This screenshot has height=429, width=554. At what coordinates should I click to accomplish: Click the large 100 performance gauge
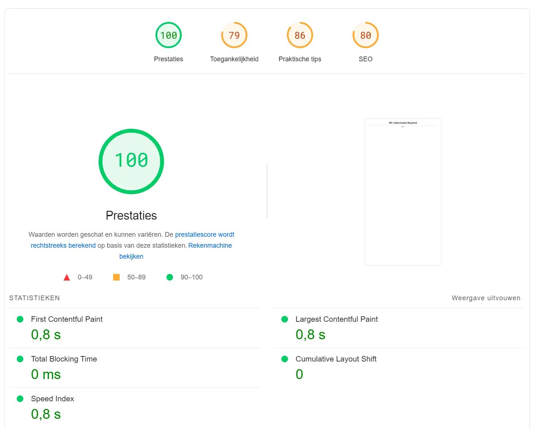[x=131, y=161]
